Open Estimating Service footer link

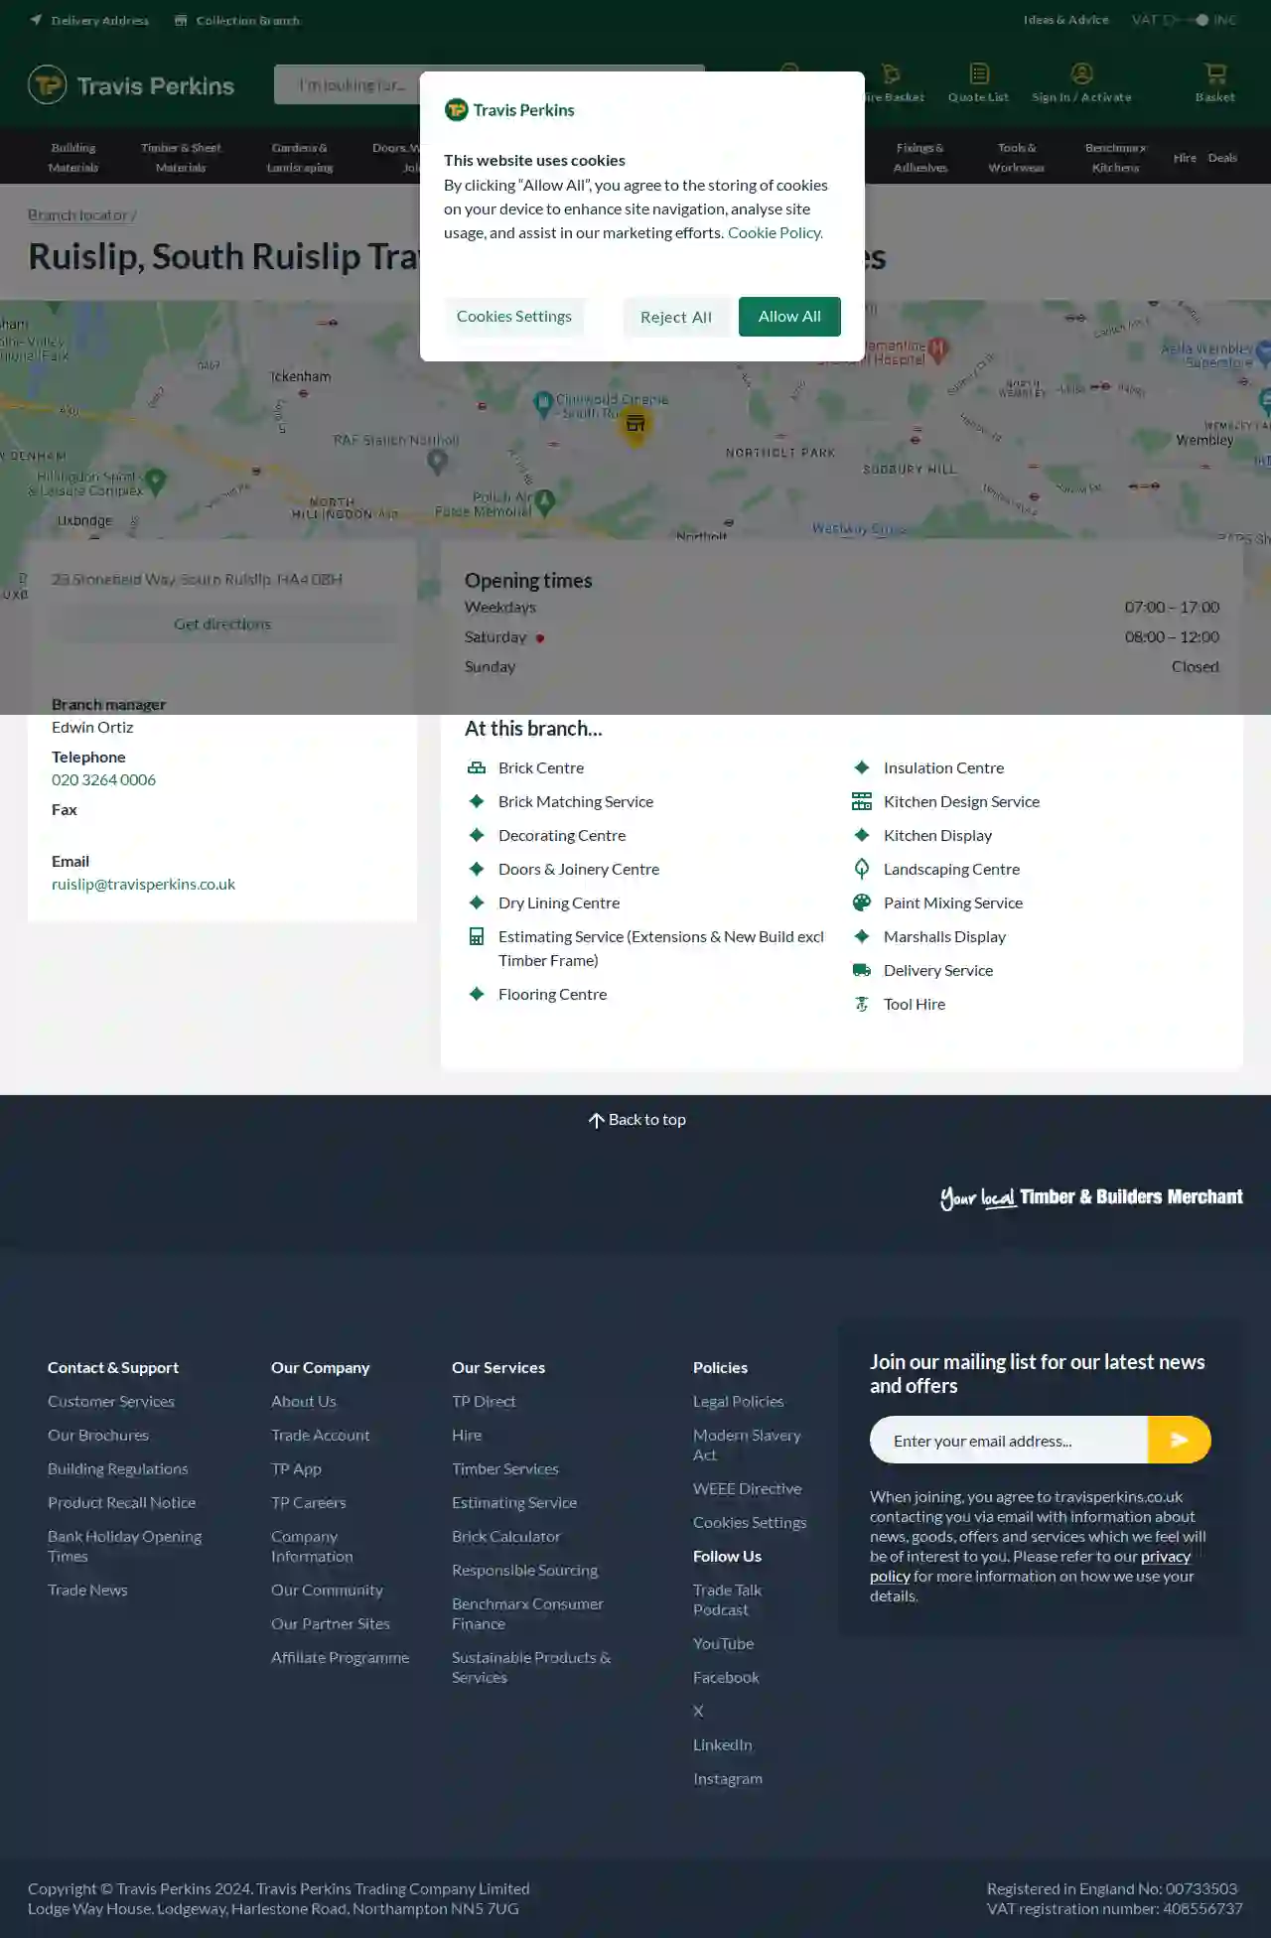[514, 1502]
